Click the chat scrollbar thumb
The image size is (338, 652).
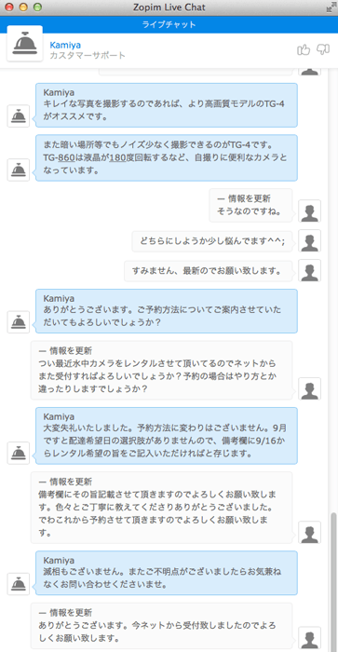333,582
